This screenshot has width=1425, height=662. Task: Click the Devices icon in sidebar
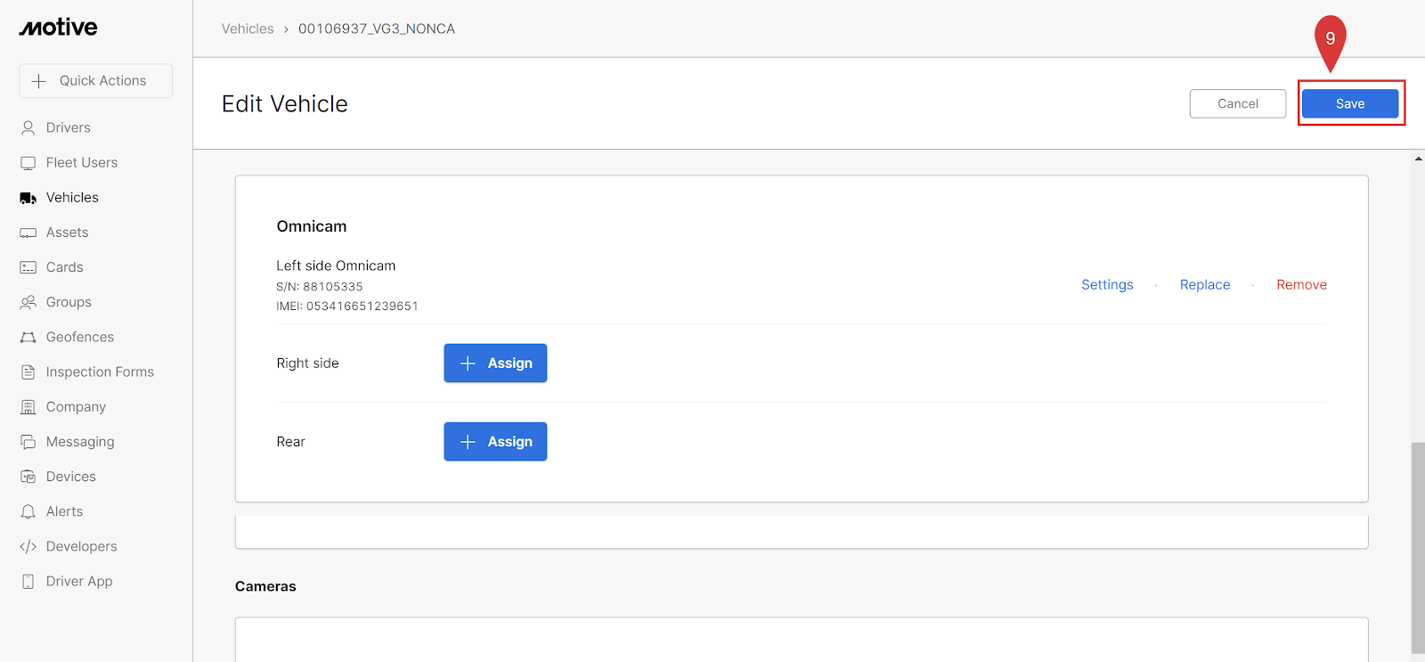pos(28,477)
